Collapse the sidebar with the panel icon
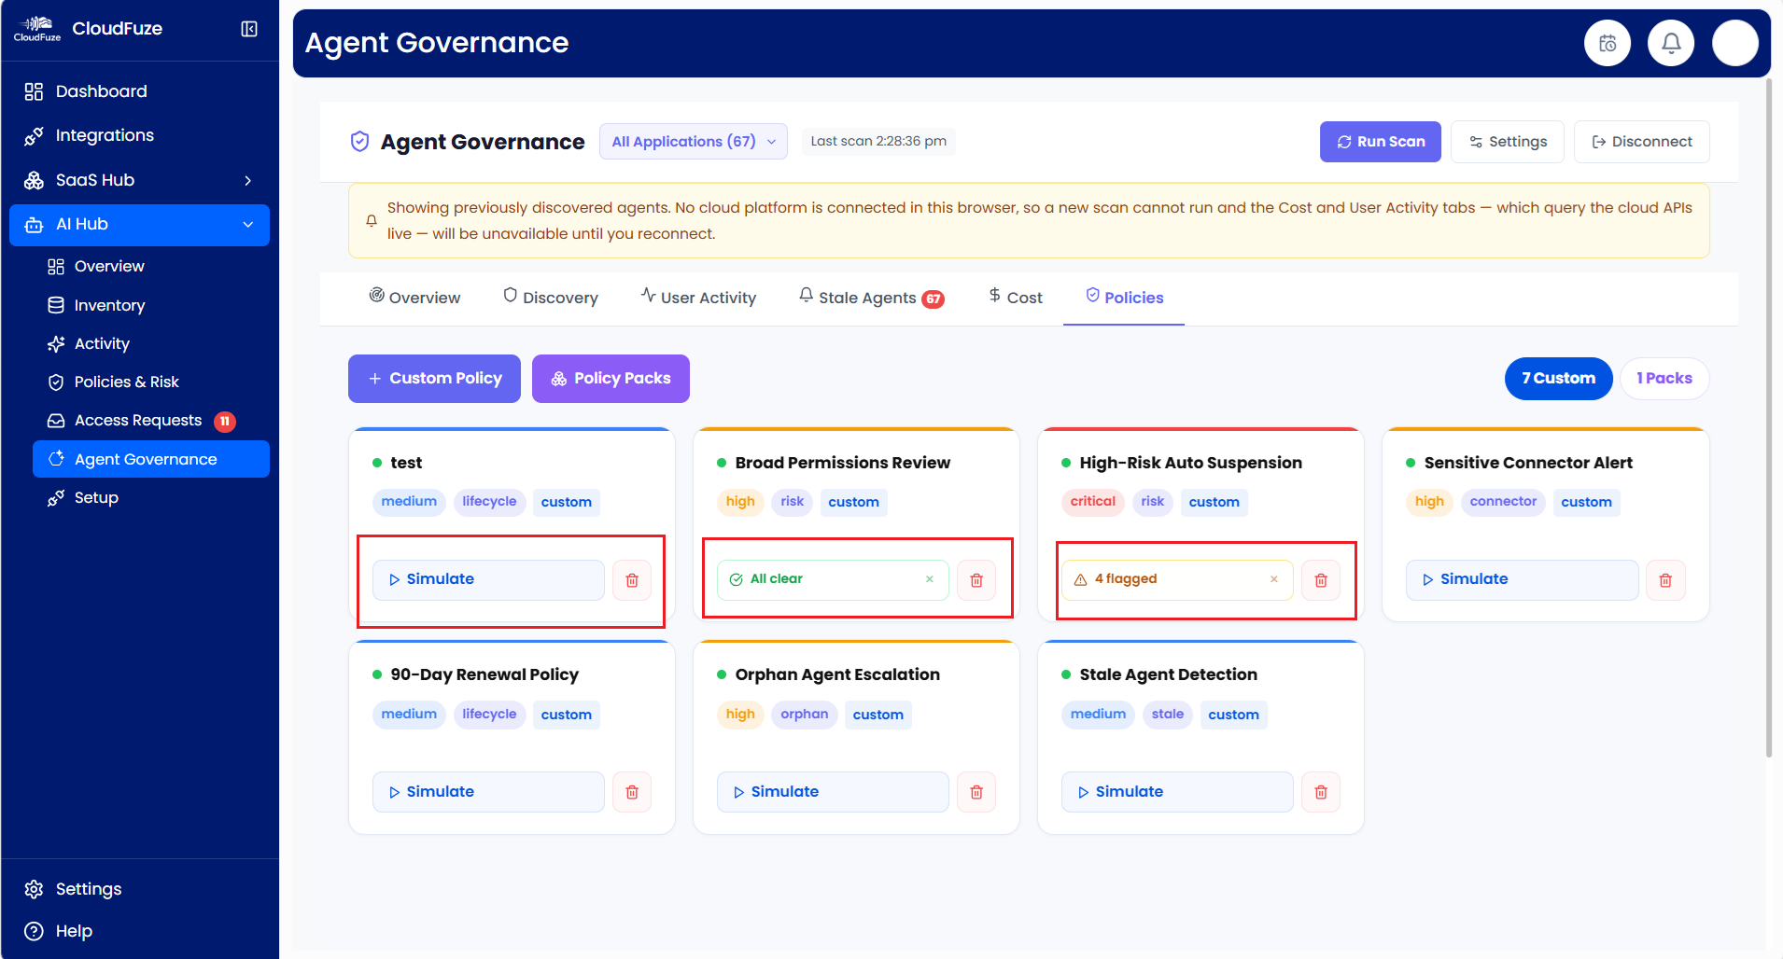This screenshot has width=1783, height=959. (x=249, y=29)
